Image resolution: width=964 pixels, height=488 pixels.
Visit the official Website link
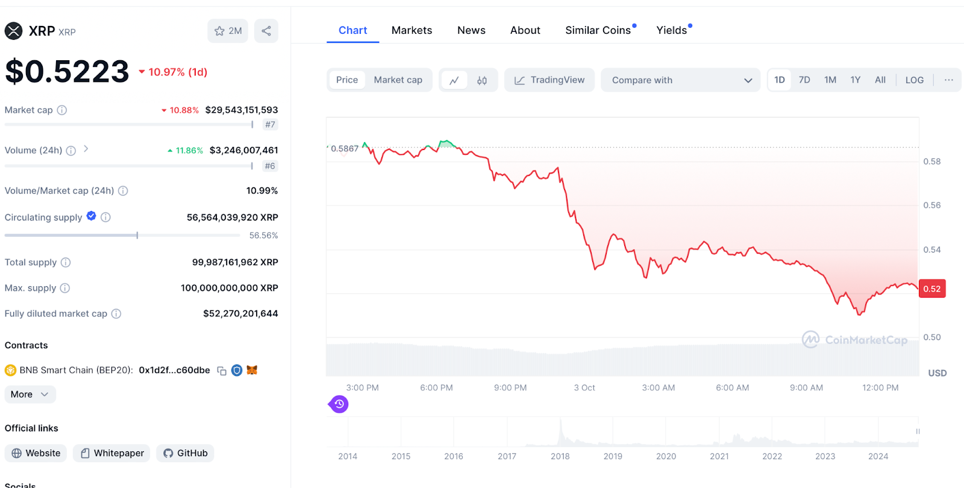(x=36, y=453)
